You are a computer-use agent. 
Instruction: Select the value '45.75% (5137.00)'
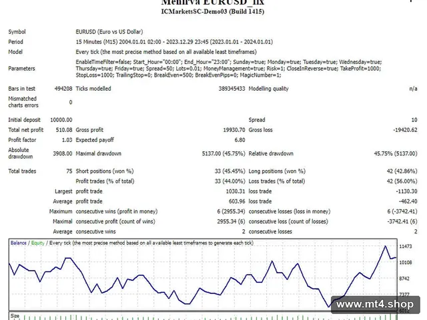(x=396, y=153)
